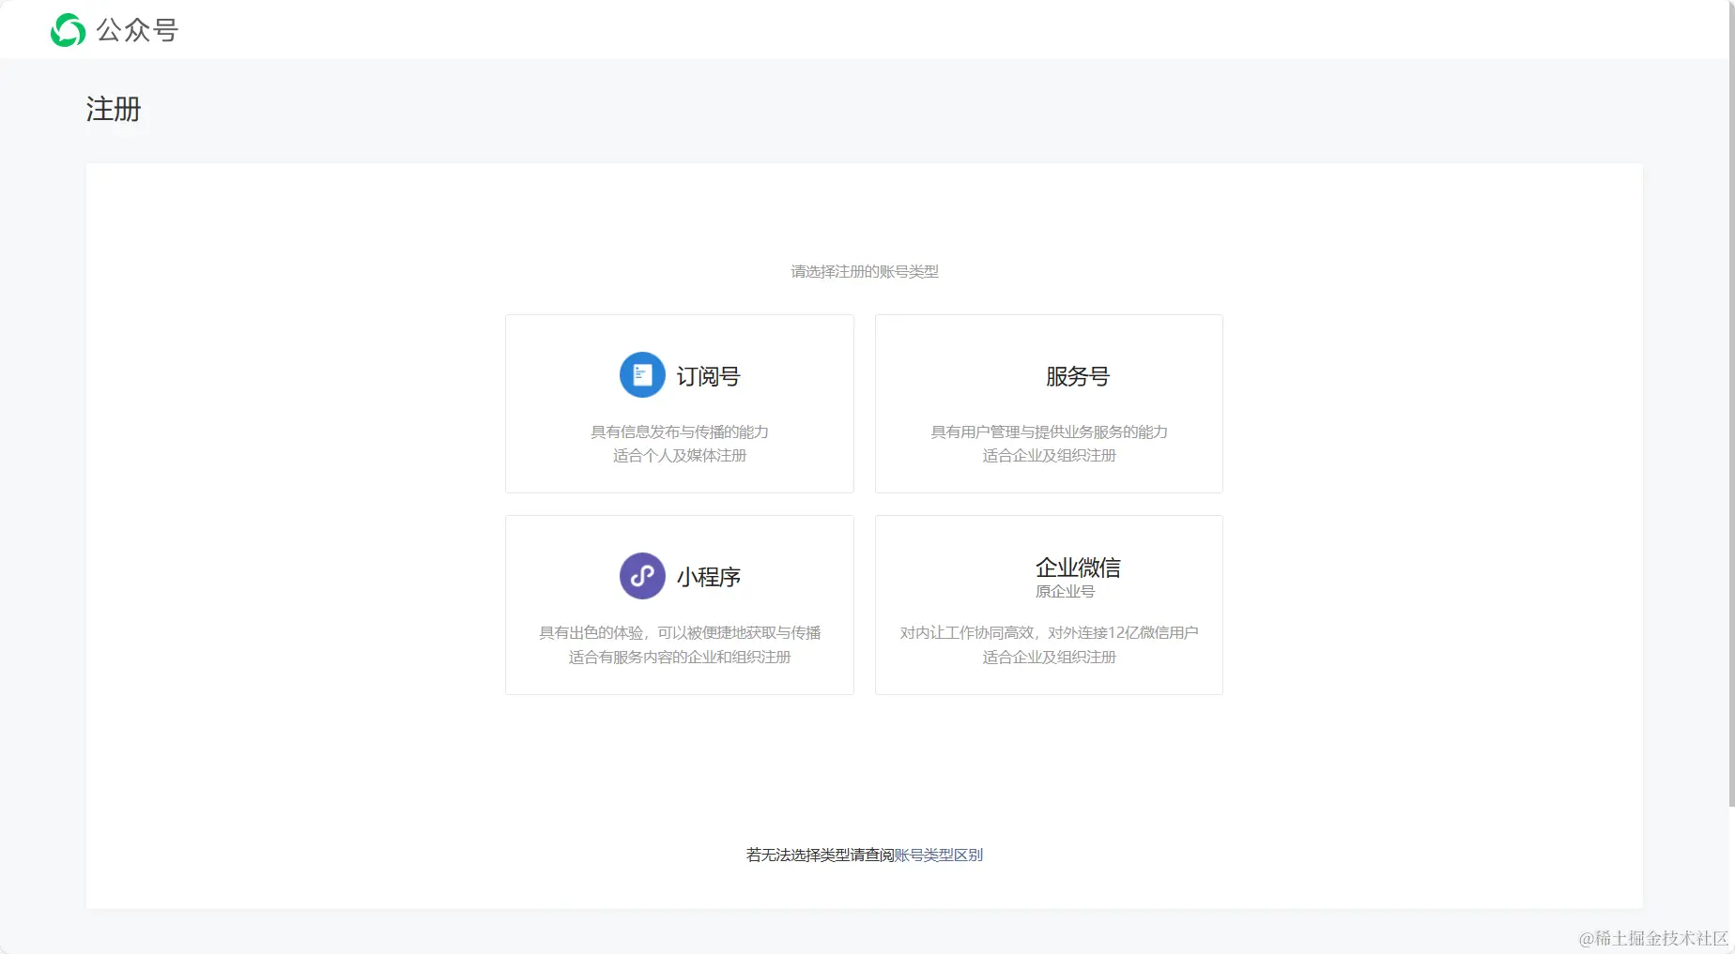Choose the 服务号 account type title
This screenshot has width=1735, height=954.
coord(1078,376)
